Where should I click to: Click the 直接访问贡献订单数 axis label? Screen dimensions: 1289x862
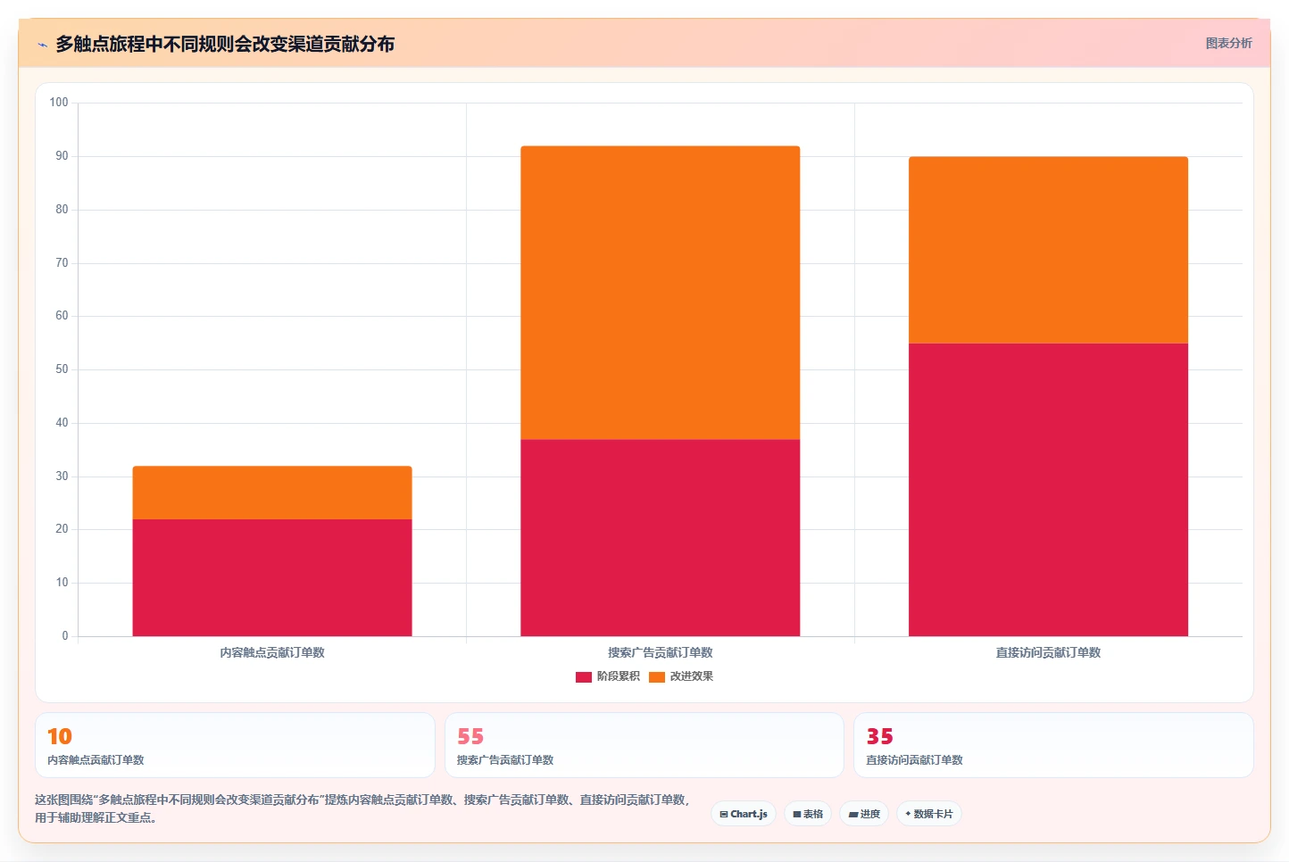[x=1048, y=652]
